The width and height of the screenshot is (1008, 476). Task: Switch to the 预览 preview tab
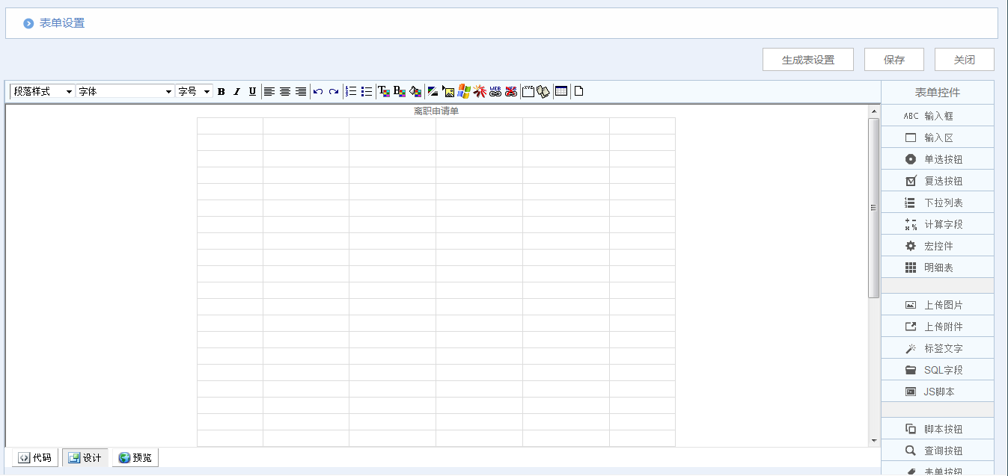pyautogui.click(x=135, y=458)
